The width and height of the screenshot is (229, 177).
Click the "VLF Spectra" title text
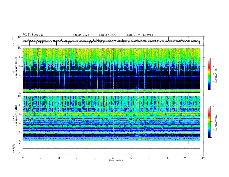click(33, 35)
